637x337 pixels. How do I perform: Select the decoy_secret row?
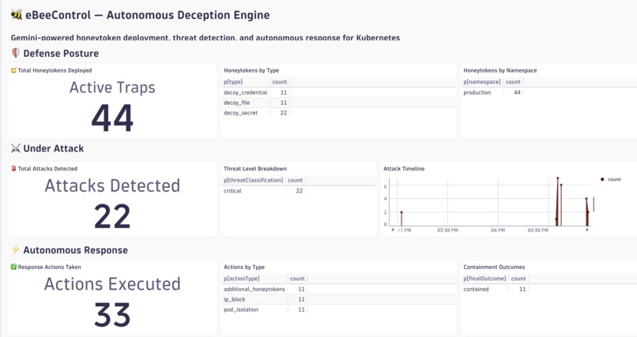tap(339, 113)
